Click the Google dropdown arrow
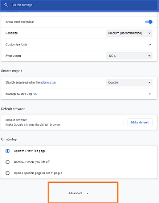The width and height of the screenshot is (159, 203). pos(149,82)
